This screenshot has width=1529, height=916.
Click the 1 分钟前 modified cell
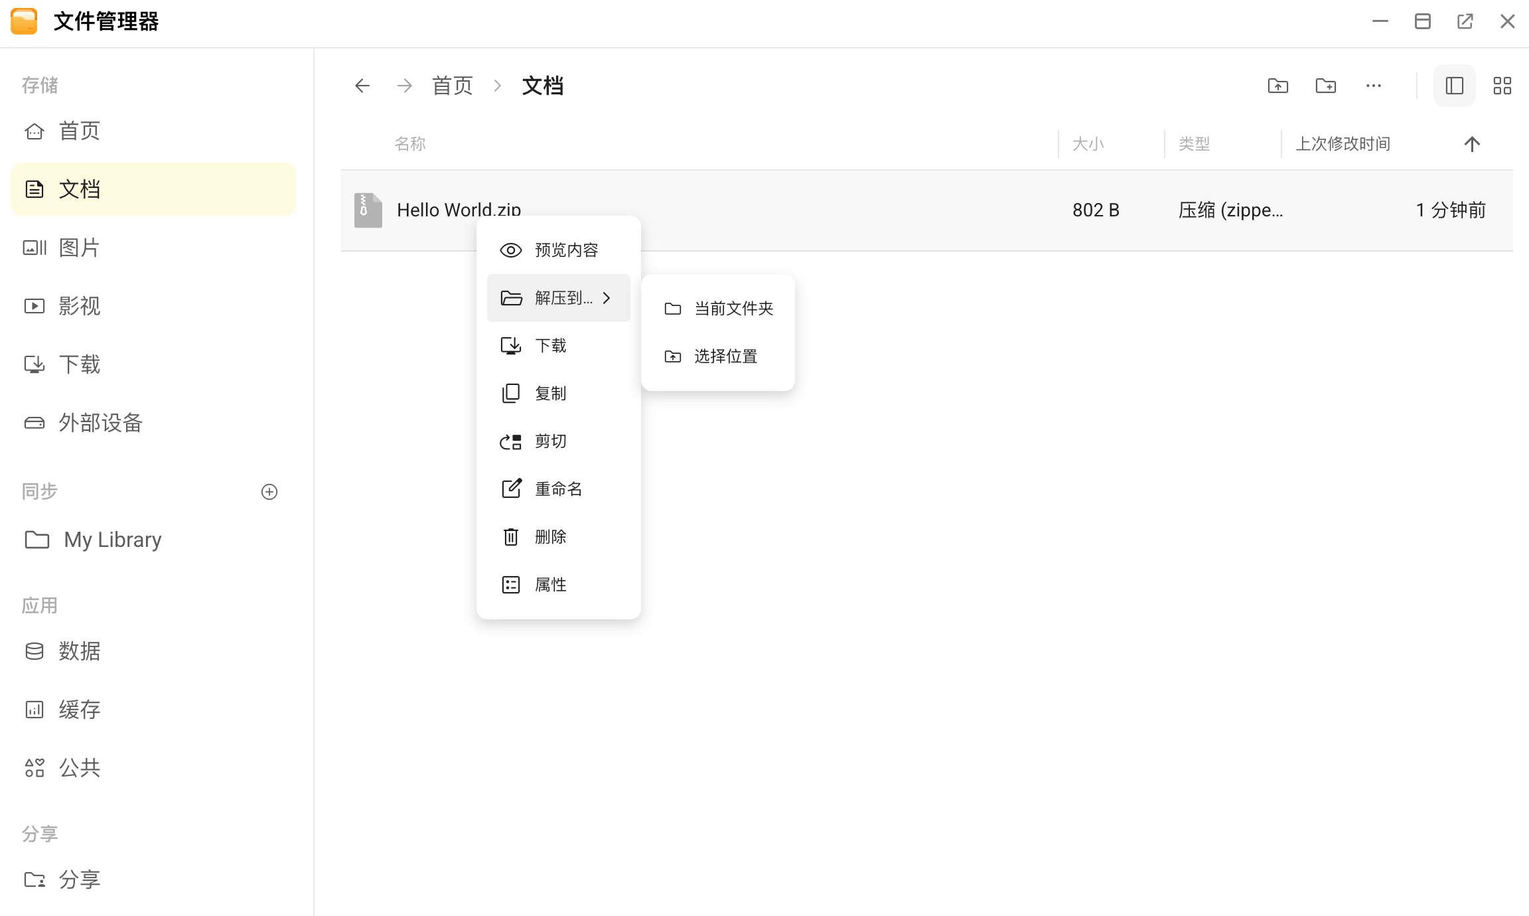pyautogui.click(x=1451, y=210)
